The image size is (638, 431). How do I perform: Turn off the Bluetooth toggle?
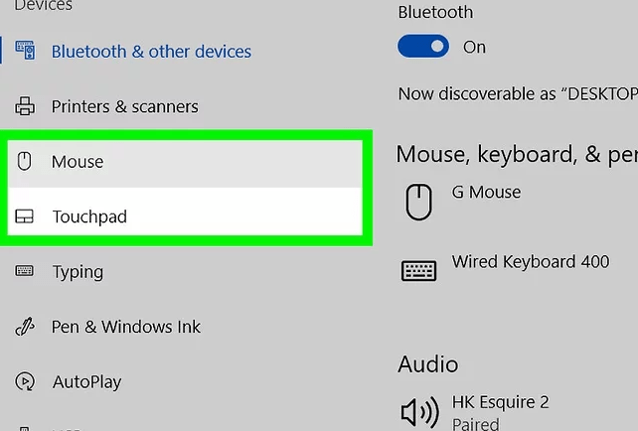[423, 47]
